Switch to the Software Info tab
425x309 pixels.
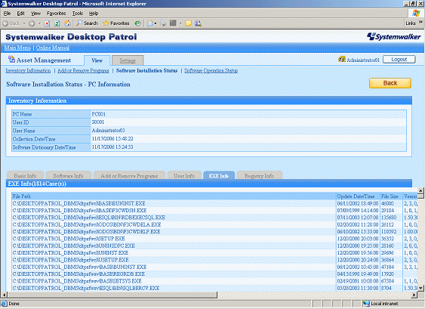click(x=68, y=175)
